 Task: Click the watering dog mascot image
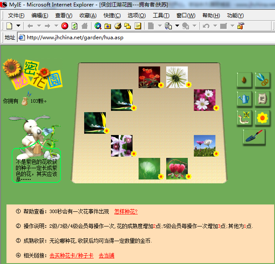(x=35, y=137)
